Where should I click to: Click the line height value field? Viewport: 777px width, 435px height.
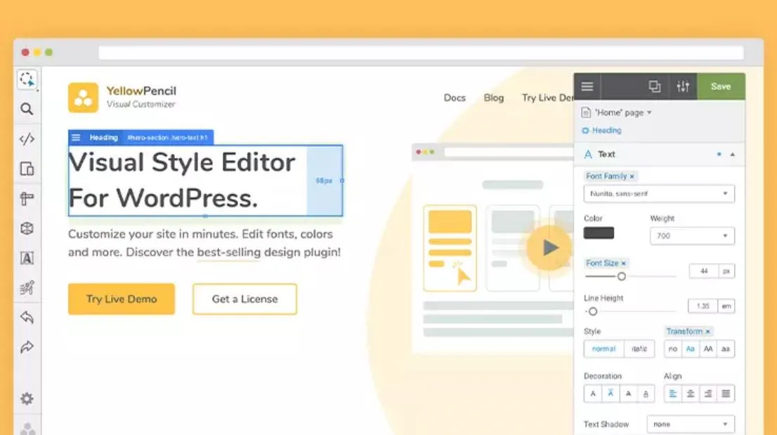click(703, 306)
